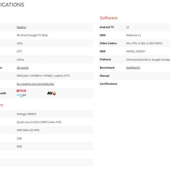
Task: Select the '2GB' RAM value
Action: coord(19,138)
